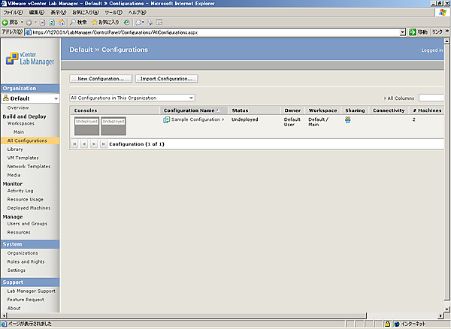Expand the All Columns filter selector
The width and height of the screenshot is (451, 329).
pyautogui.click(x=400, y=98)
